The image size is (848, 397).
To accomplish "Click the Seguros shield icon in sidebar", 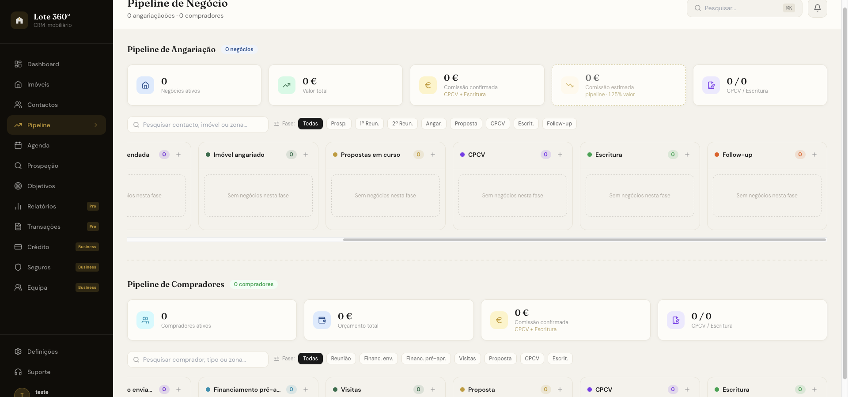I will pyautogui.click(x=18, y=267).
